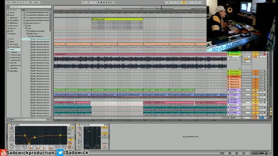
Task: Click the Compressor threshold slider handle
Action: click(89, 131)
